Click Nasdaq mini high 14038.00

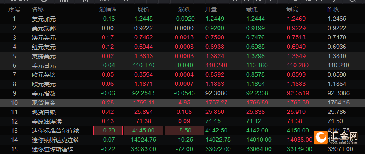tap(299, 140)
